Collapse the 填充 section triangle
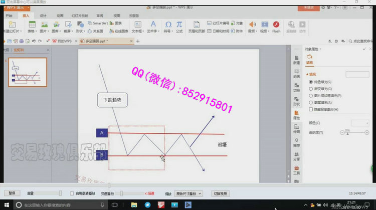376x210 pixels. [x=306, y=74]
